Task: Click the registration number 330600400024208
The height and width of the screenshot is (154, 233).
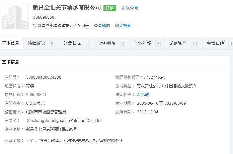Action: tap(44, 77)
